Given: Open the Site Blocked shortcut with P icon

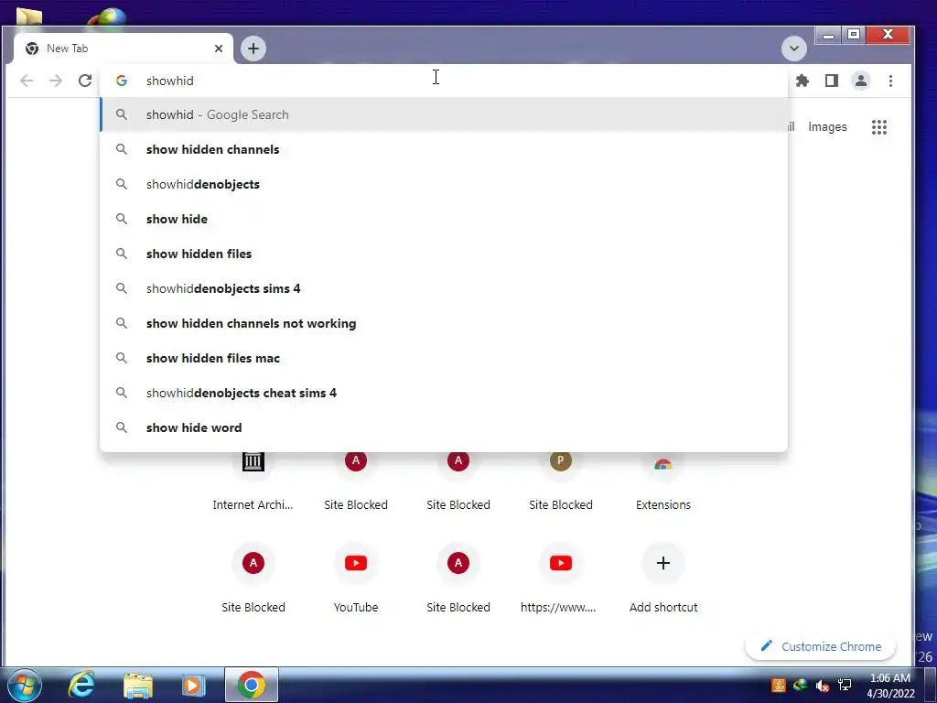Looking at the screenshot, I should click(x=561, y=481).
